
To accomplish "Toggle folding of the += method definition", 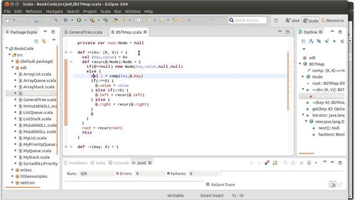I will coord(71,52).
